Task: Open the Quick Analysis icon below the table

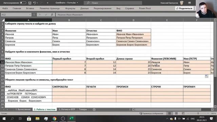Action: pos(206,76)
